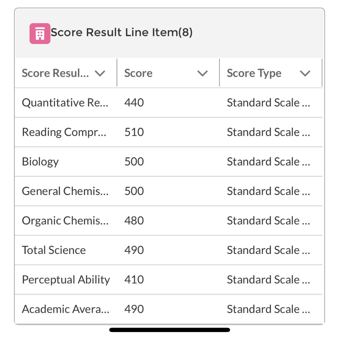Open the Score Type column dropdown chevron
This screenshot has height=339, width=339.
(x=305, y=73)
